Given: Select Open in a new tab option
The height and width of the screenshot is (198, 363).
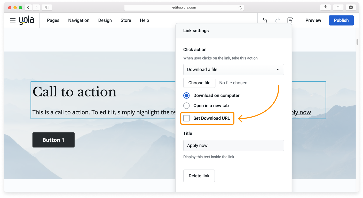Looking at the screenshot, I should pos(186,106).
